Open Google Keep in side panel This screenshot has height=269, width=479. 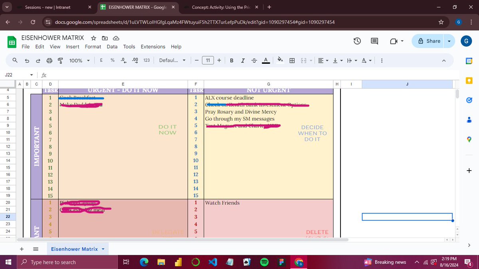[469, 81]
